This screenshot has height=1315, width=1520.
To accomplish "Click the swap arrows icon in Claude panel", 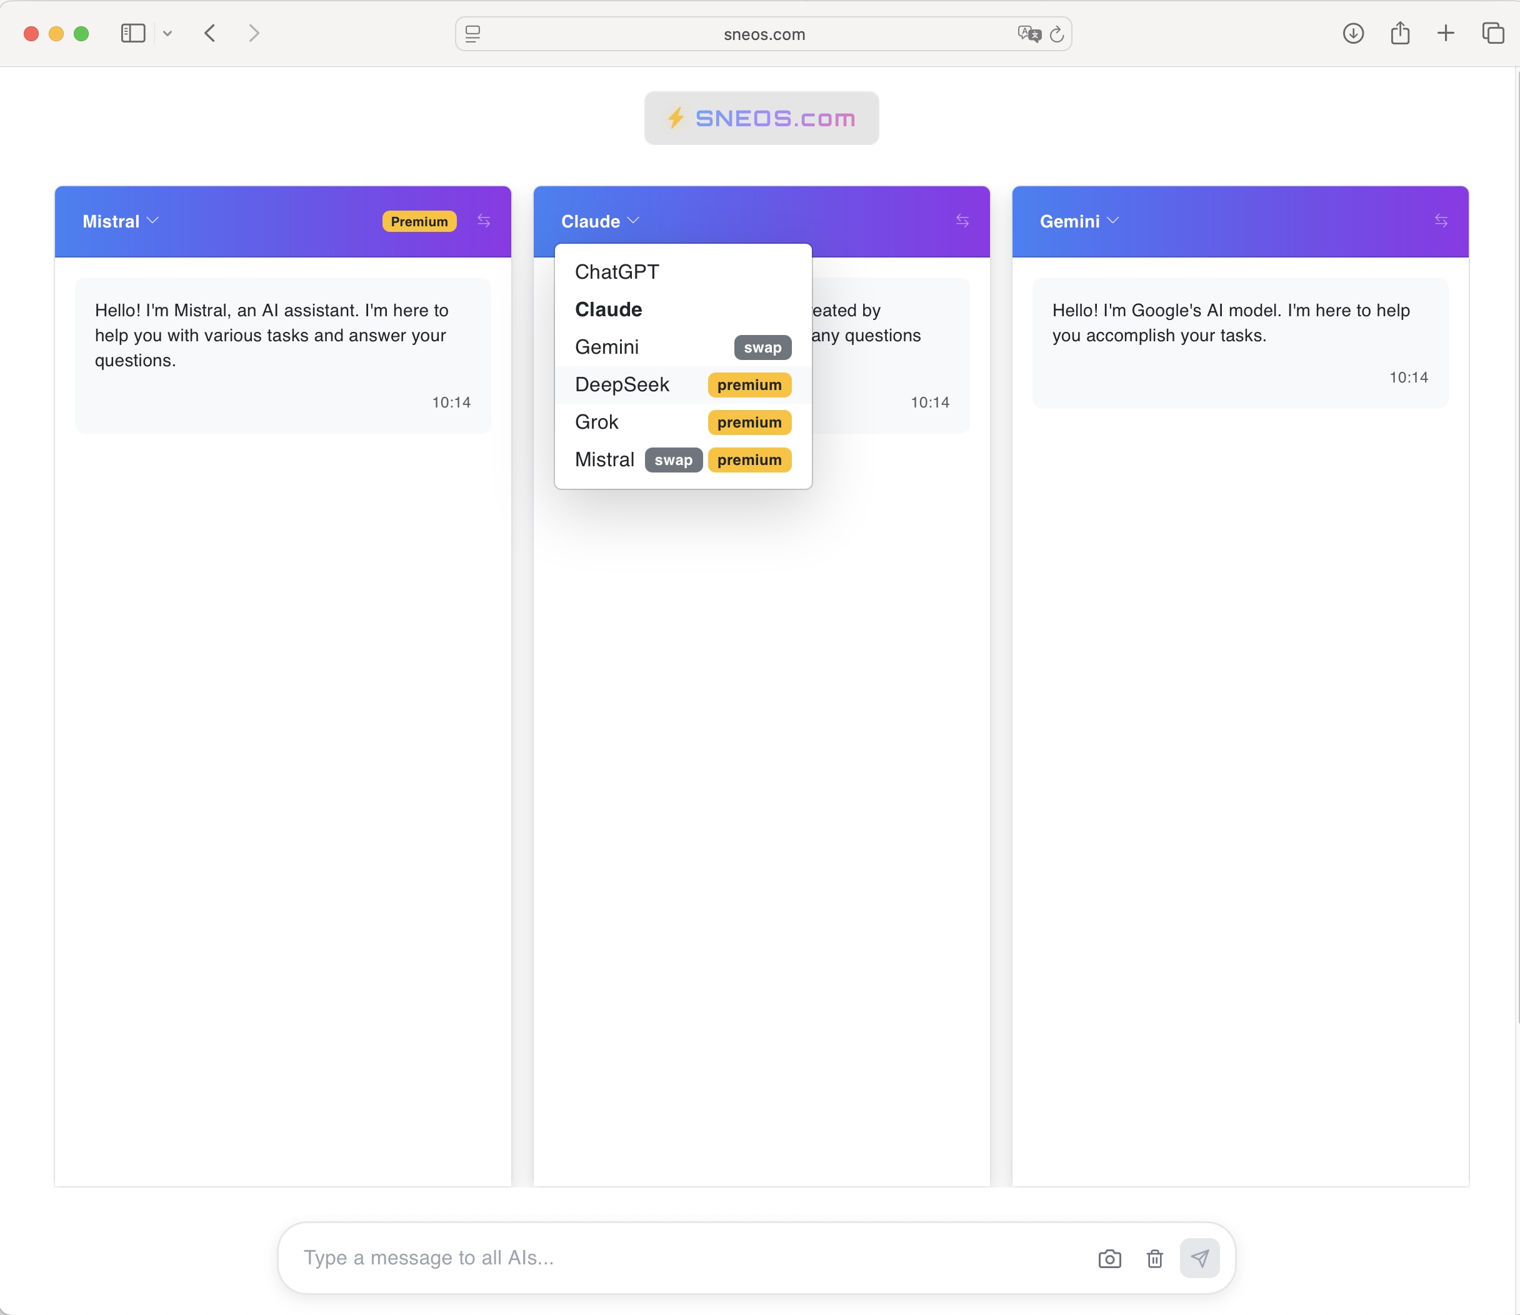I will (x=962, y=221).
